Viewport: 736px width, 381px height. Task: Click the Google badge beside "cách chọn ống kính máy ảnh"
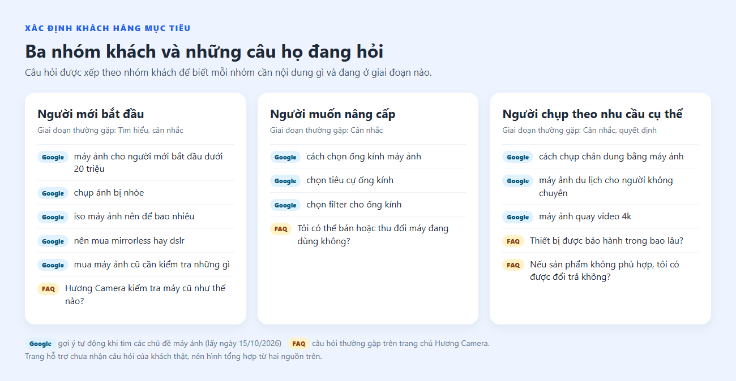pos(285,157)
